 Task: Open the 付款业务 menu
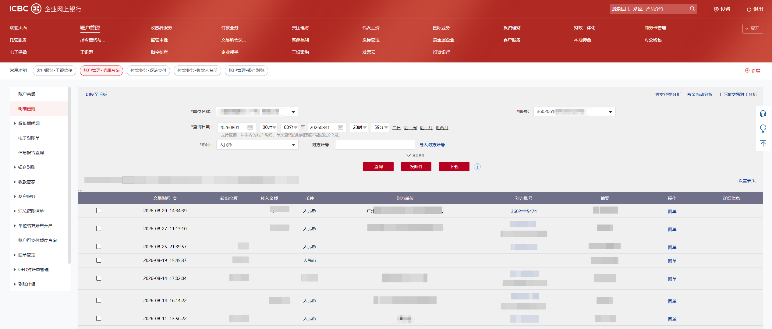click(x=230, y=28)
